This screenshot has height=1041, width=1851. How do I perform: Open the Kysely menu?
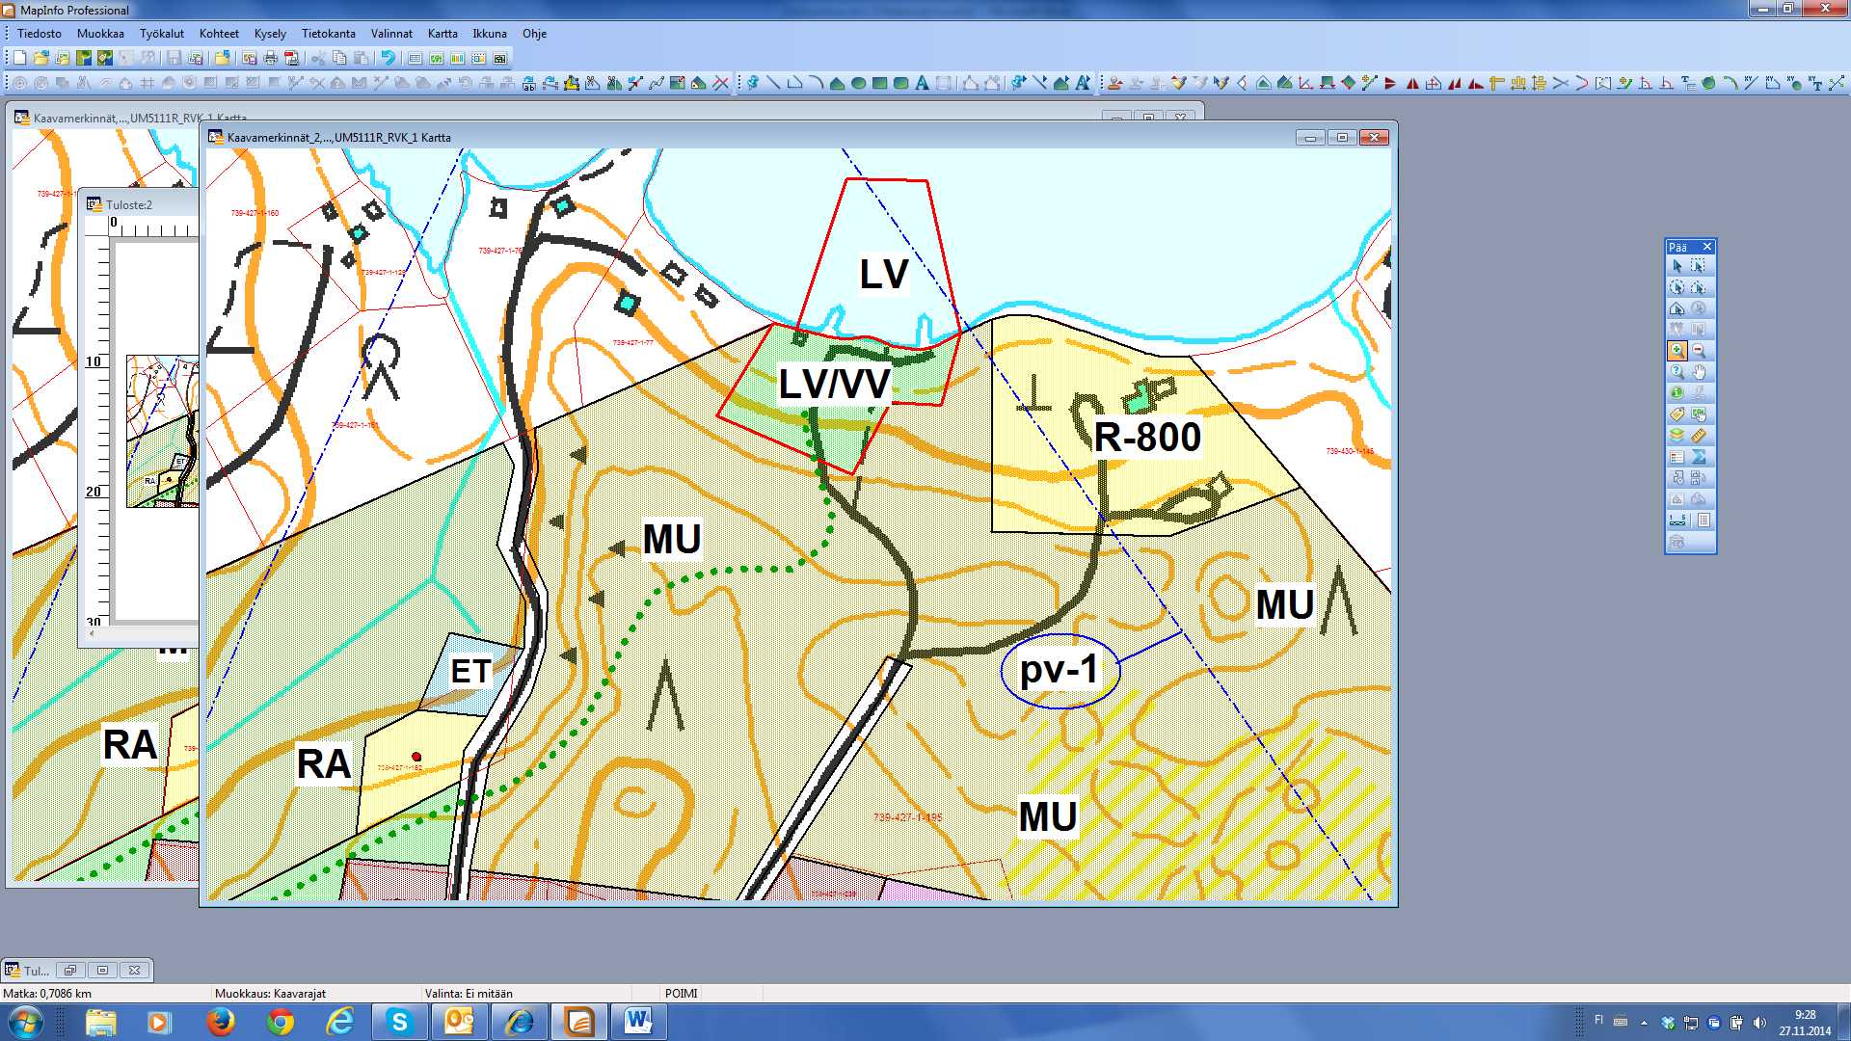click(270, 33)
